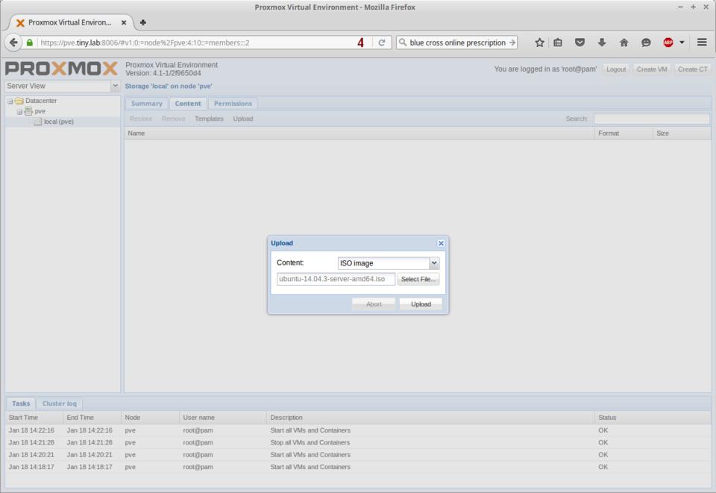Click the Adblock Plus icon
Image resolution: width=716 pixels, height=493 pixels.
(668, 43)
